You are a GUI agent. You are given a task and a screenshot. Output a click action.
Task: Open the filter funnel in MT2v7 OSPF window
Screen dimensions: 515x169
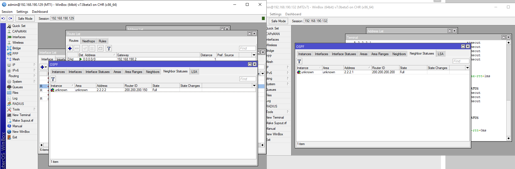click(299, 61)
